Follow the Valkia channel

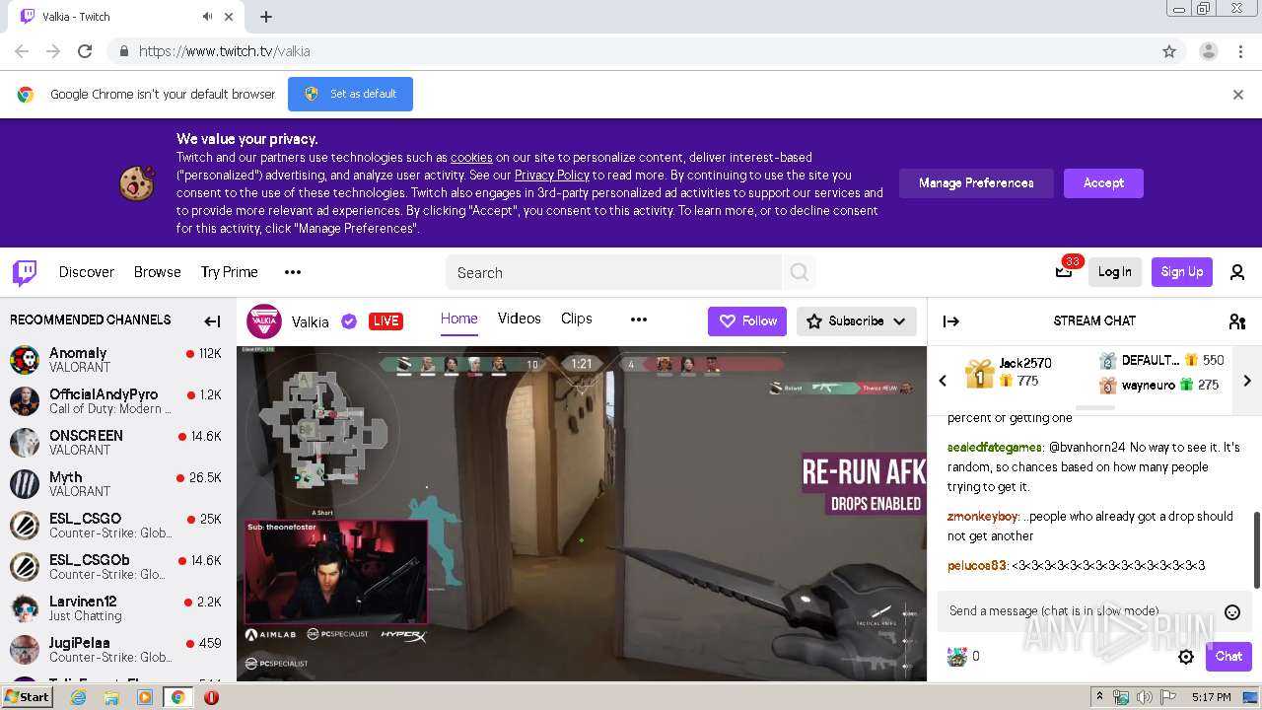click(x=747, y=321)
